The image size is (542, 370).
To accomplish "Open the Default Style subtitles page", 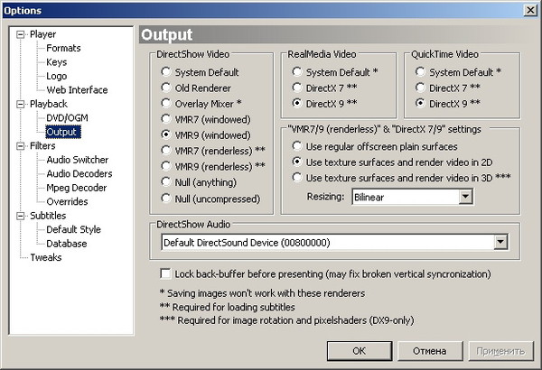I will (x=73, y=229).
